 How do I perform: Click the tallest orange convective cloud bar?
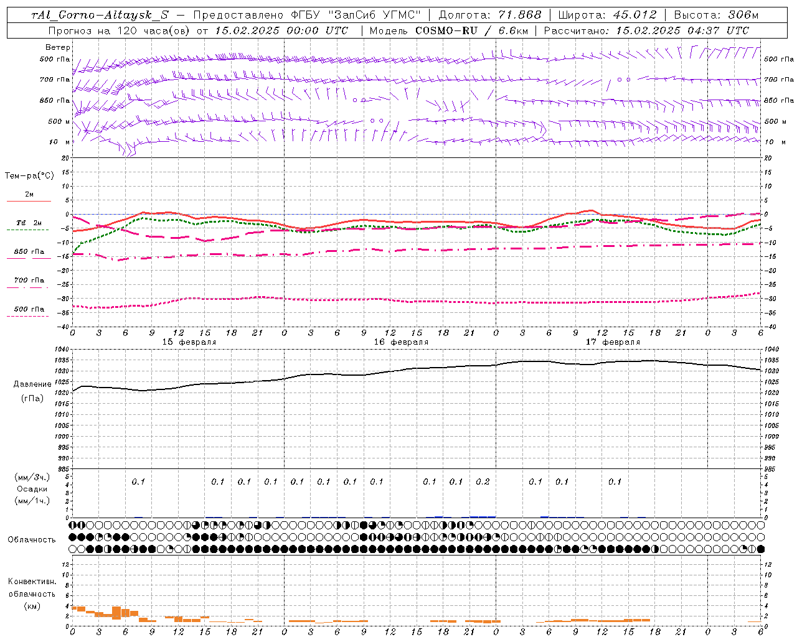(116, 613)
